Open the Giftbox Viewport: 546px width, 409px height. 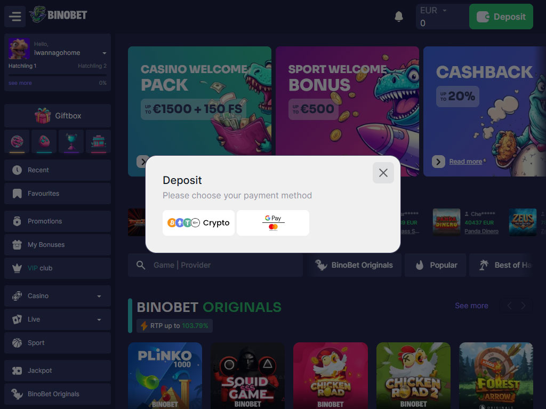[x=58, y=116]
